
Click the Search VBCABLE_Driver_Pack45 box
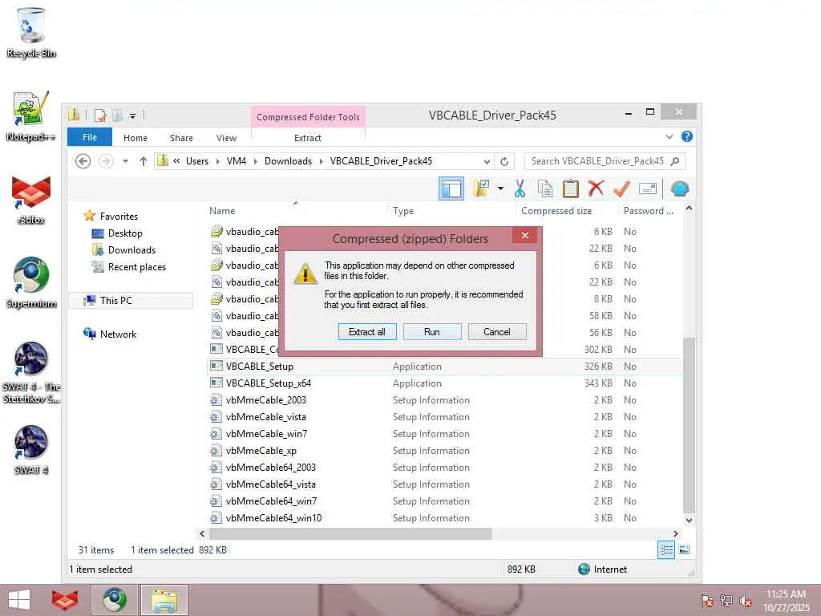tap(605, 161)
